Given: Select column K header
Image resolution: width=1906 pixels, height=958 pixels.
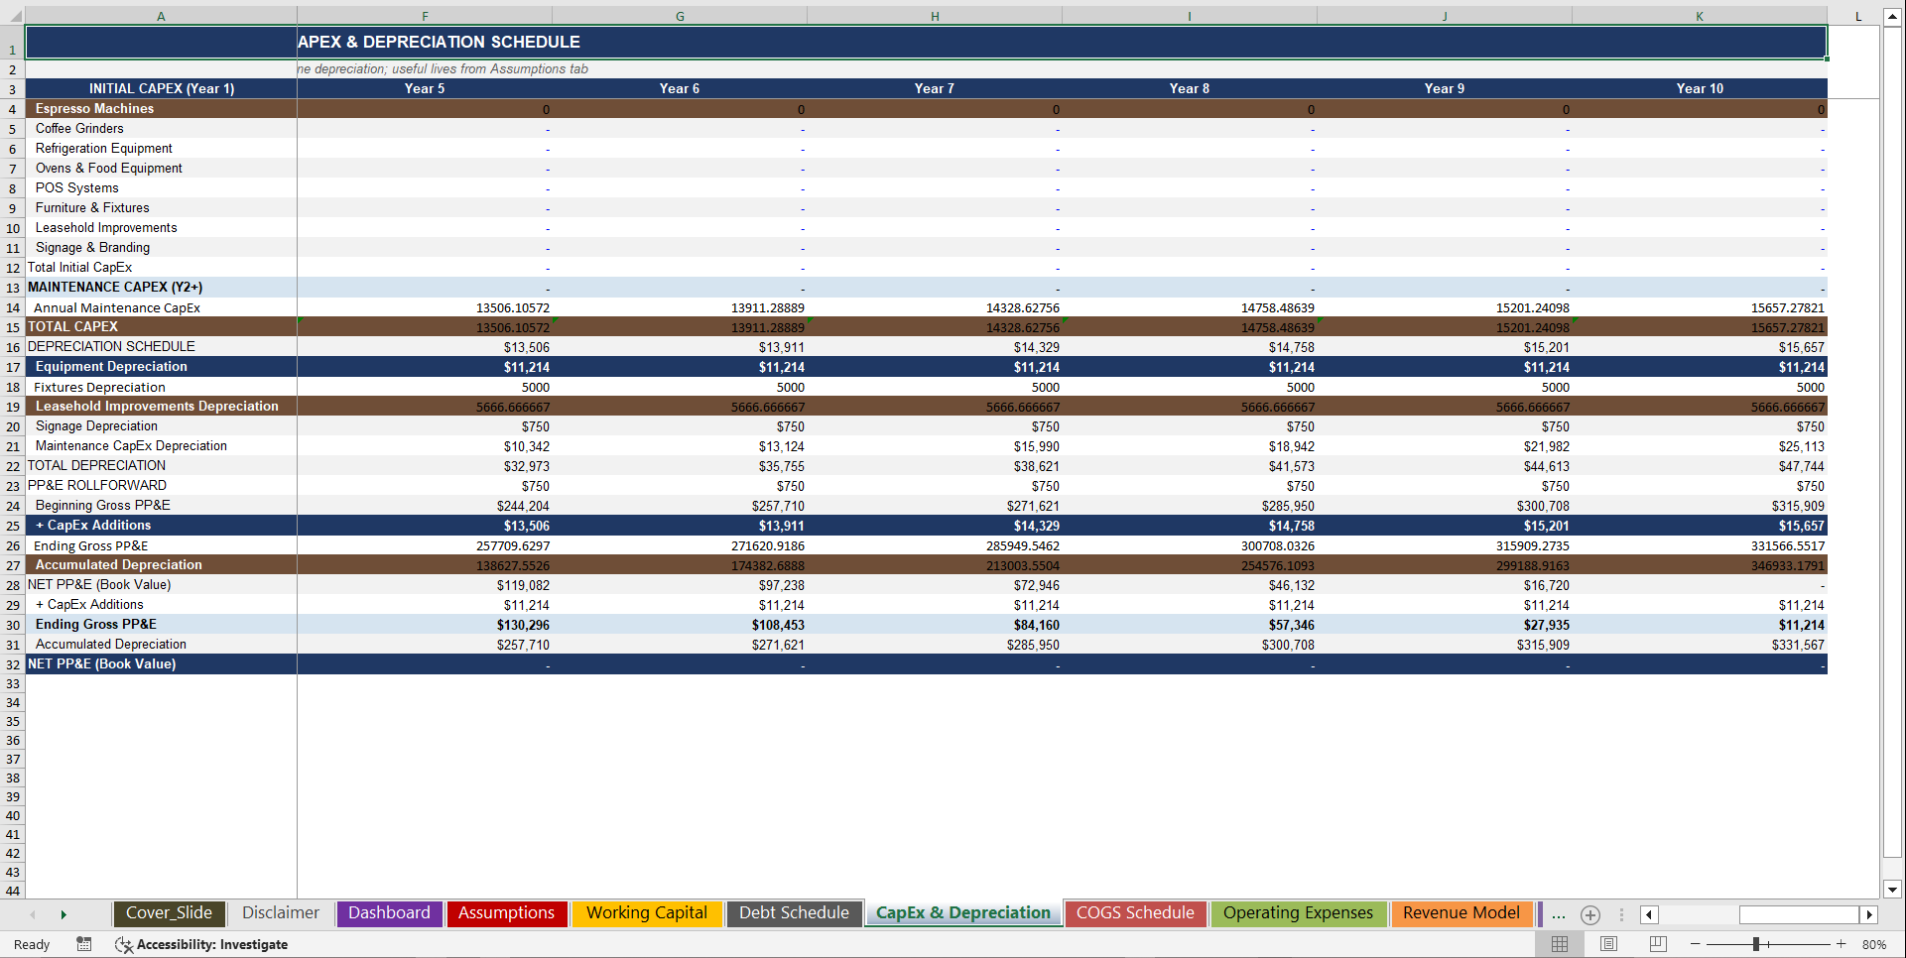Looking at the screenshot, I should (1699, 15).
